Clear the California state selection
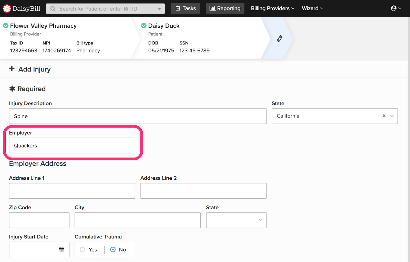The height and width of the screenshot is (262, 410). tap(384, 116)
